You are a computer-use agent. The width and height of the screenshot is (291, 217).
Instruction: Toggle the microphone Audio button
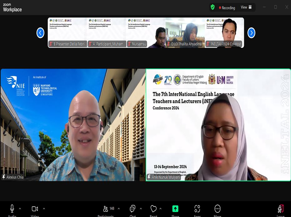[x=12, y=209]
